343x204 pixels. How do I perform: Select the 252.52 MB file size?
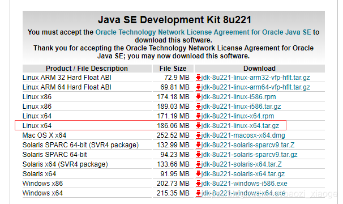click(x=173, y=135)
